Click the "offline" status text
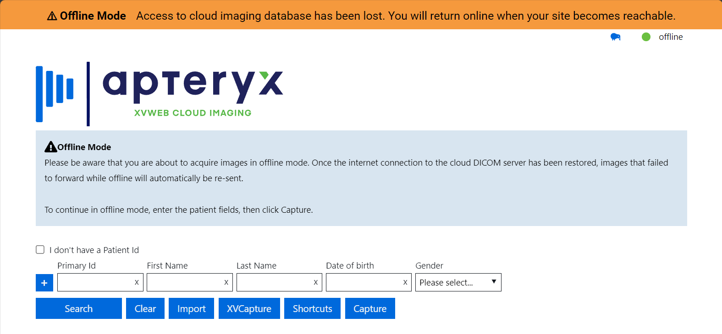The height and width of the screenshot is (334, 722). pyautogui.click(x=671, y=37)
